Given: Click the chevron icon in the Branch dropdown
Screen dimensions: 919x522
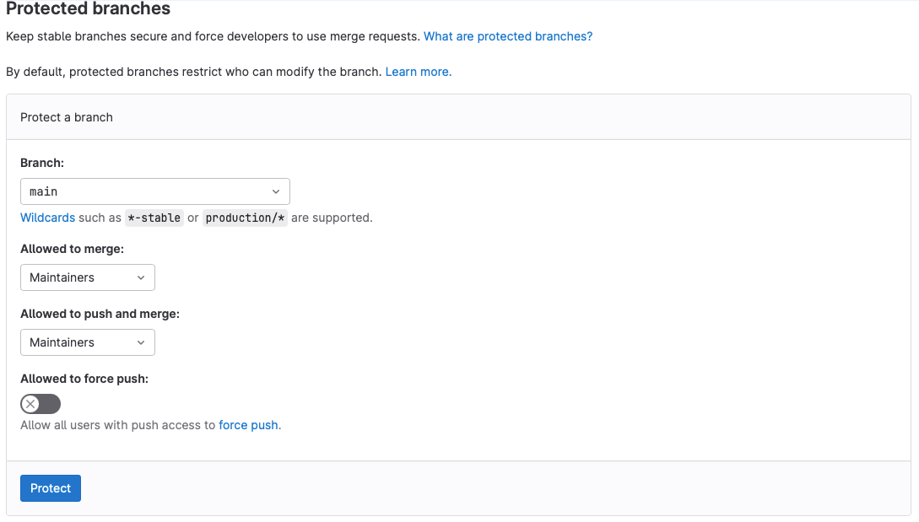Looking at the screenshot, I should (276, 191).
